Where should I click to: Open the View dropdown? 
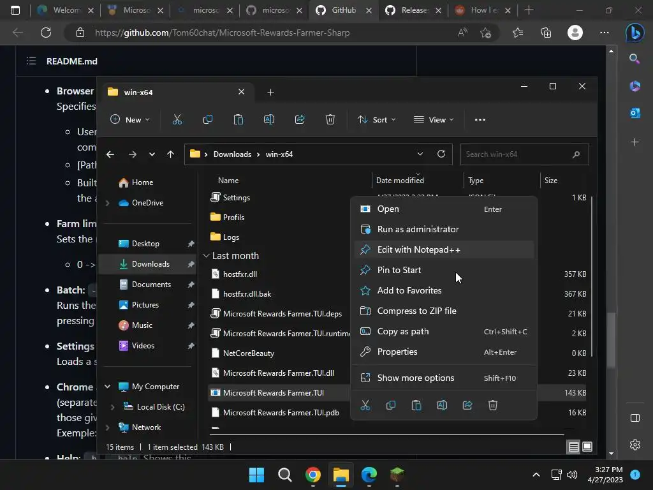click(x=434, y=119)
